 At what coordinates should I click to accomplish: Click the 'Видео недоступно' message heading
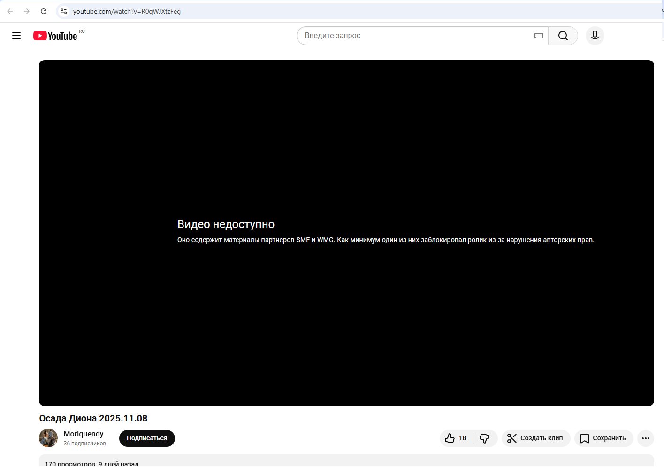coord(226,224)
